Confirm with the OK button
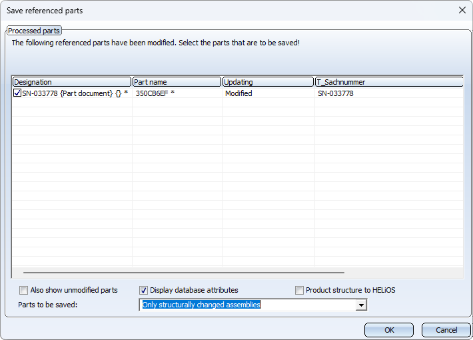473x340 pixels. click(389, 330)
